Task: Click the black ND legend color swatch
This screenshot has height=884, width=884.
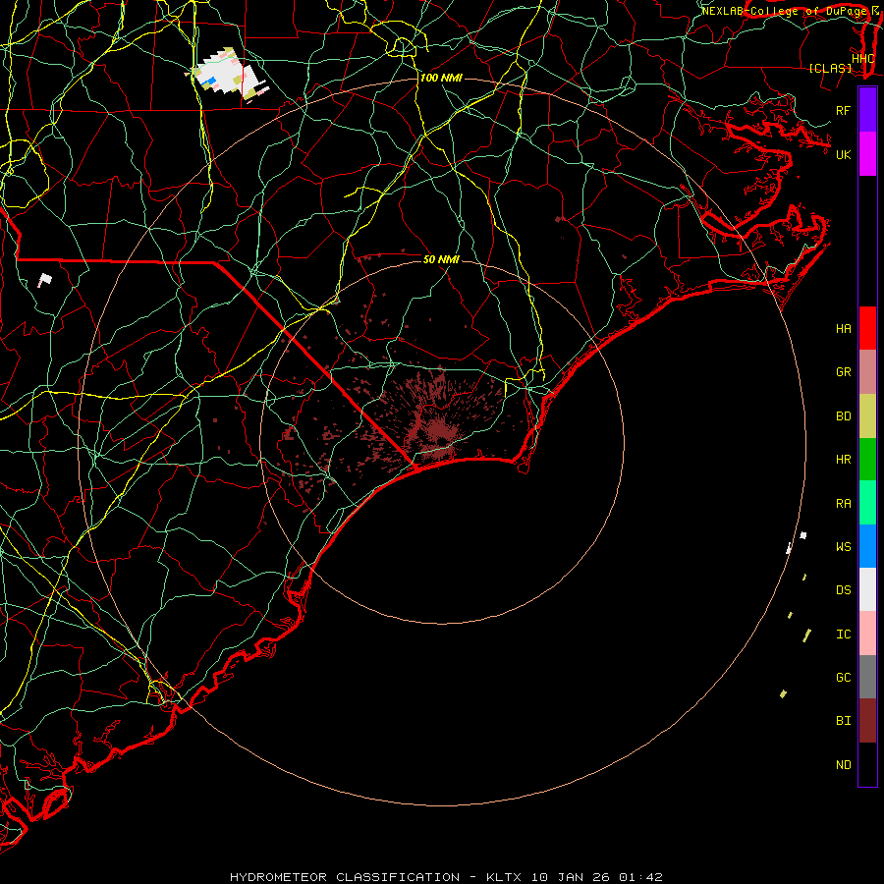Action: coord(867,764)
